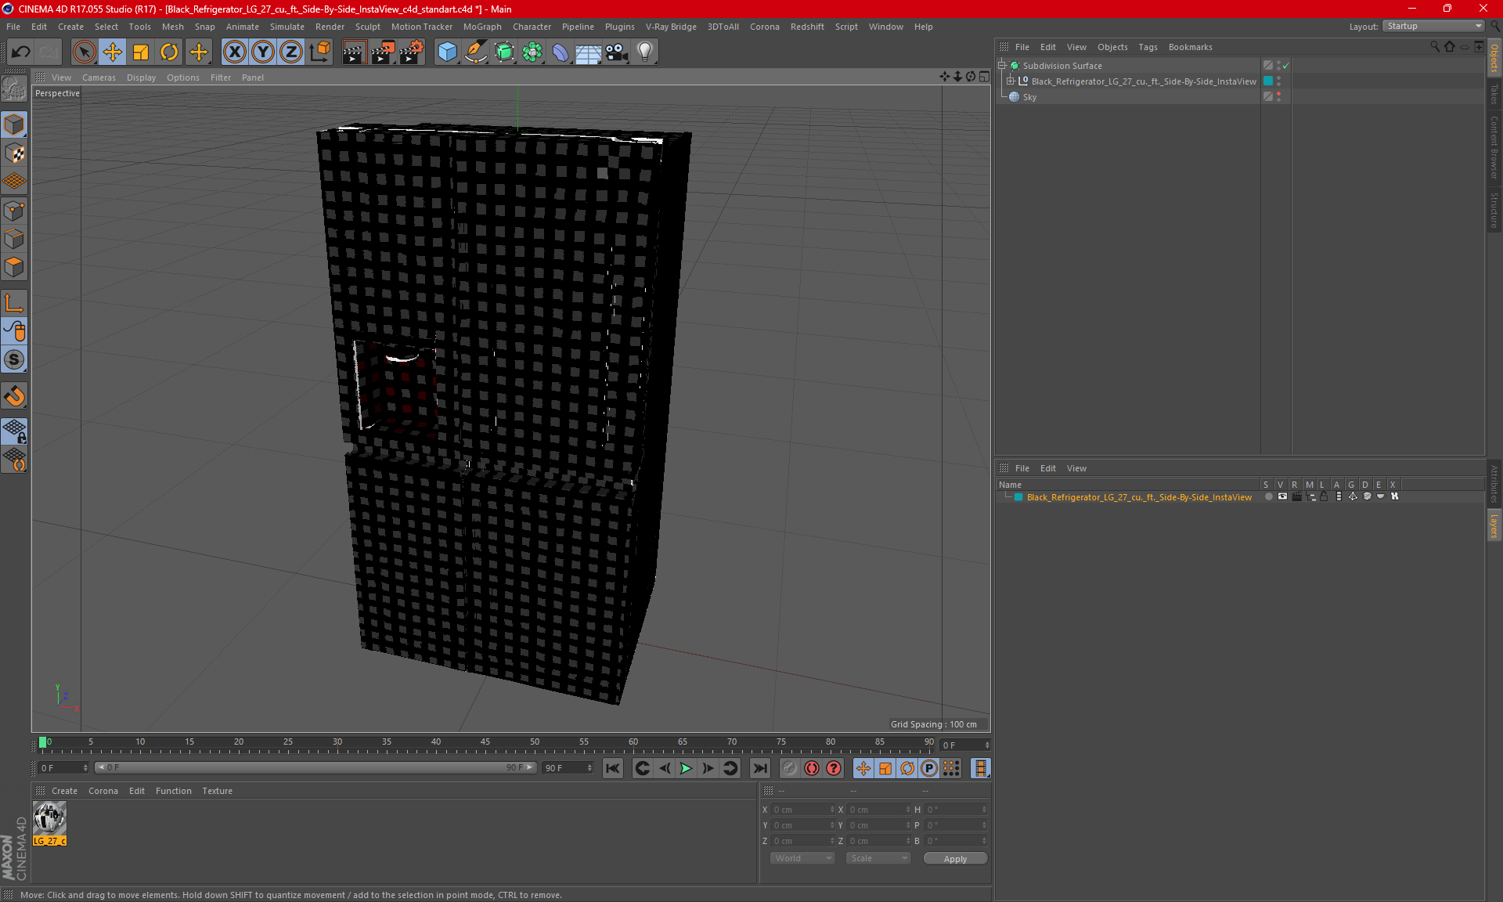
Task: Click the X position input field
Action: pyautogui.click(x=802, y=810)
